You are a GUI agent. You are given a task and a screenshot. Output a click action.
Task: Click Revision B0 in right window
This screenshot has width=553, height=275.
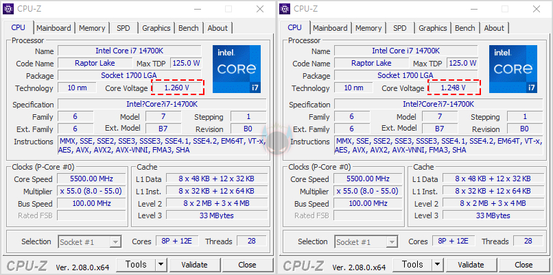pyautogui.click(x=525, y=129)
